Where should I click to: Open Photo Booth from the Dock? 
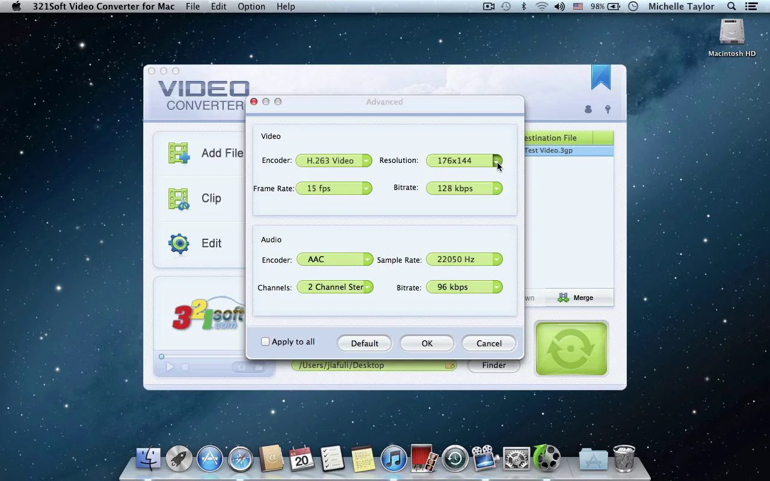(x=424, y=459)
